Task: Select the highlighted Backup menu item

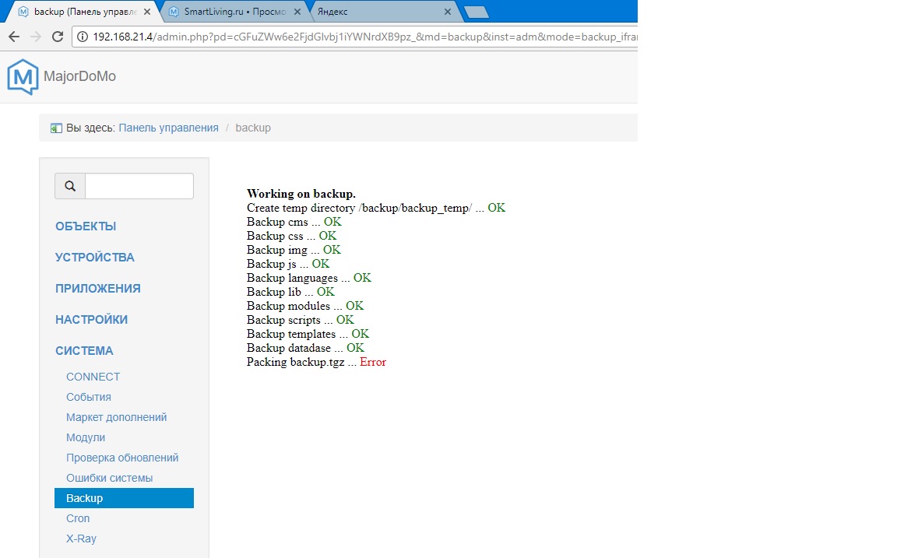Action: pyautogui.click(x=124, y=498)
